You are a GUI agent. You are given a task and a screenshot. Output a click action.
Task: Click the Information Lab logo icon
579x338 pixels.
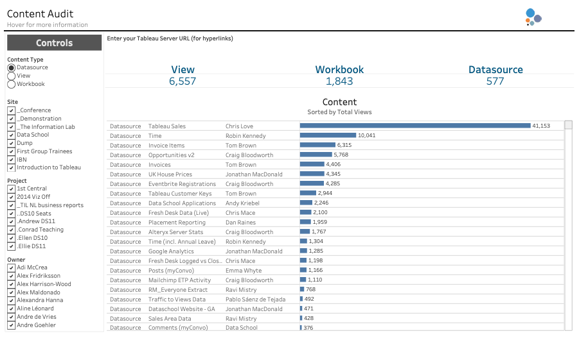click(x=533, y=17)
